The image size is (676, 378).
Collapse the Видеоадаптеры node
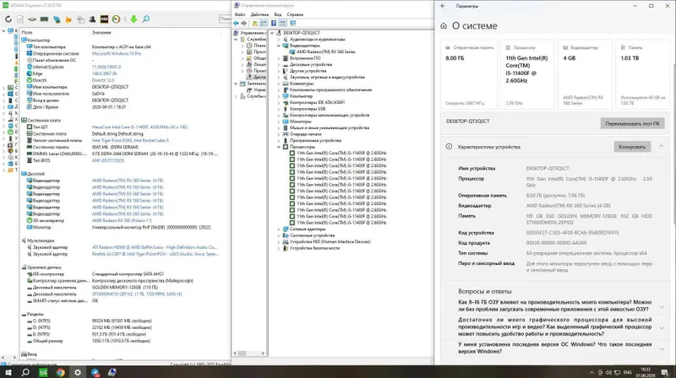279,46
